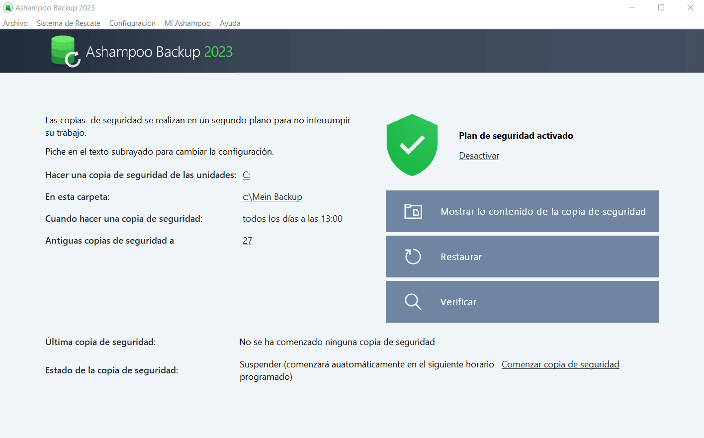The height and width of the screenshot is (438, 704).
Task: Click the magnifying glass Verificar icon
Action: (x=413, y=302)
